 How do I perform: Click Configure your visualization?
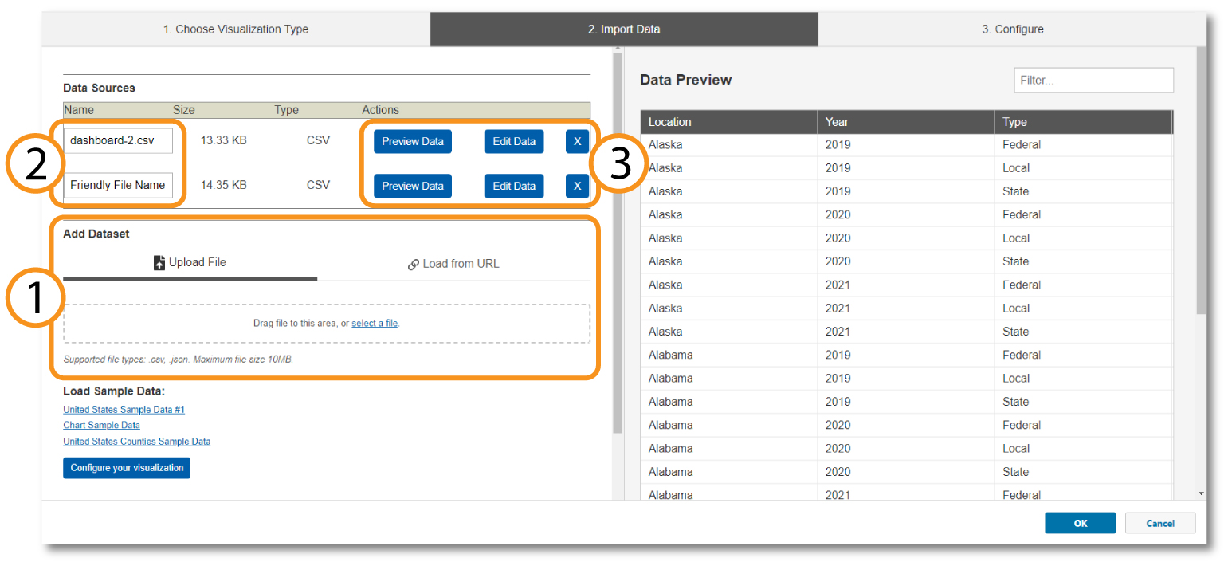pos(126,468)
